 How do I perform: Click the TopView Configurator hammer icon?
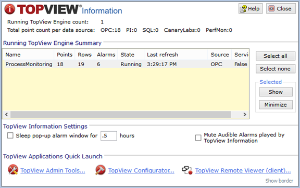[100, 170]
